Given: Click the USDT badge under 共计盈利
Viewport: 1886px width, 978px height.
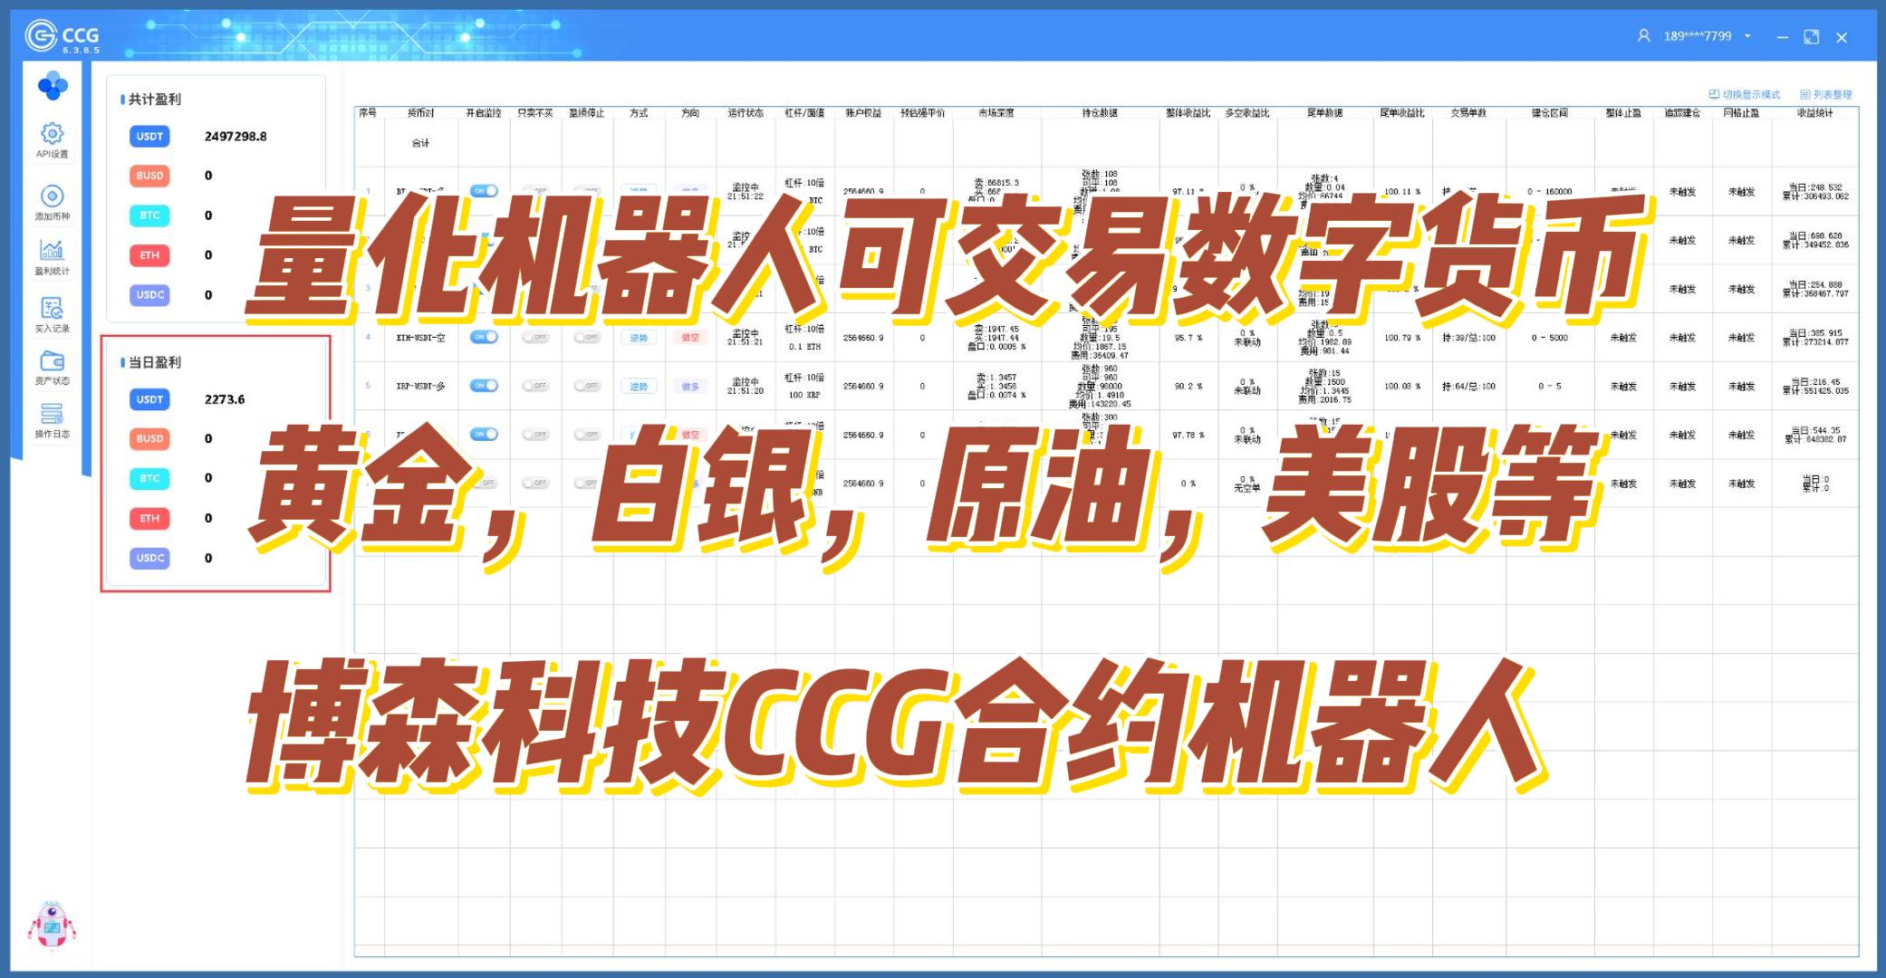Looking at the screenshot, I should tap(149, 137).
